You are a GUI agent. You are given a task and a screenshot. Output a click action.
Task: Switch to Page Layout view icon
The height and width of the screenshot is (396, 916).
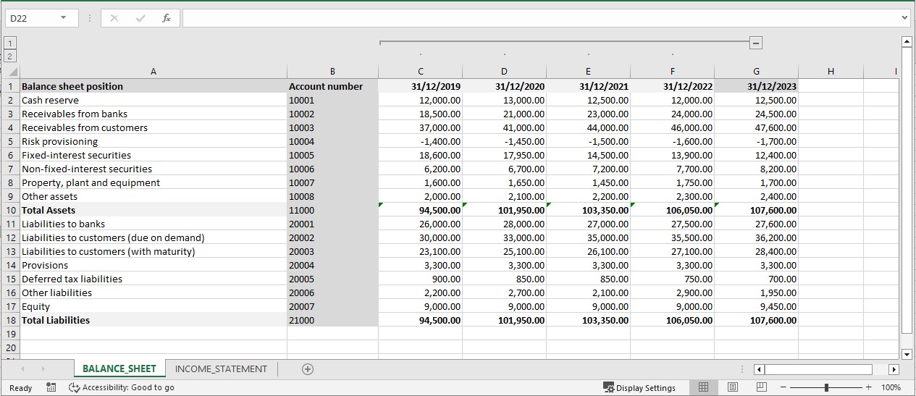coord(733,387)
